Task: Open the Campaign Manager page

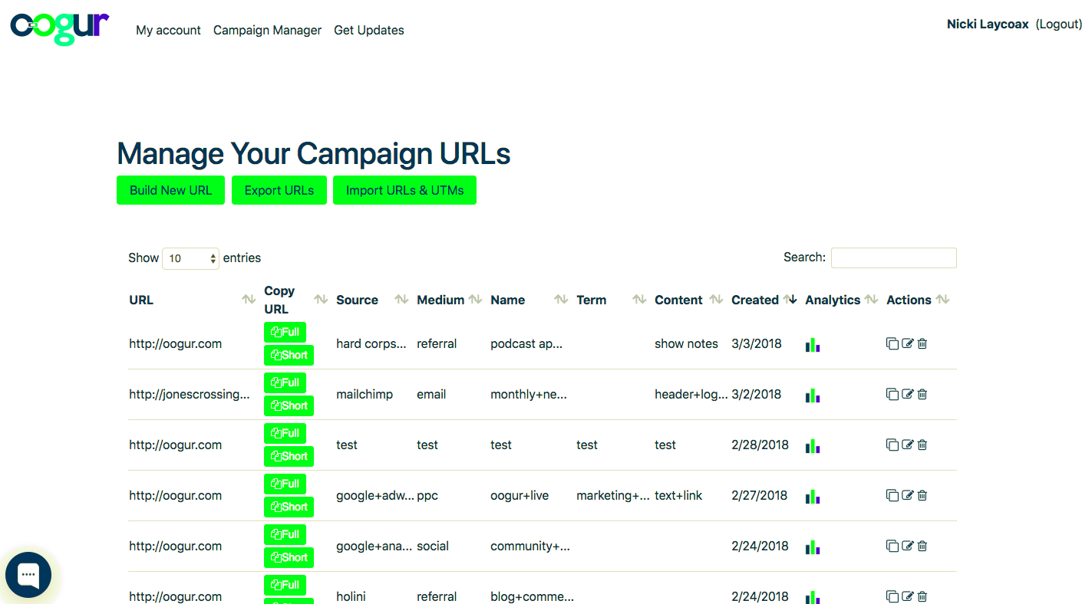Action: point(267,30)
